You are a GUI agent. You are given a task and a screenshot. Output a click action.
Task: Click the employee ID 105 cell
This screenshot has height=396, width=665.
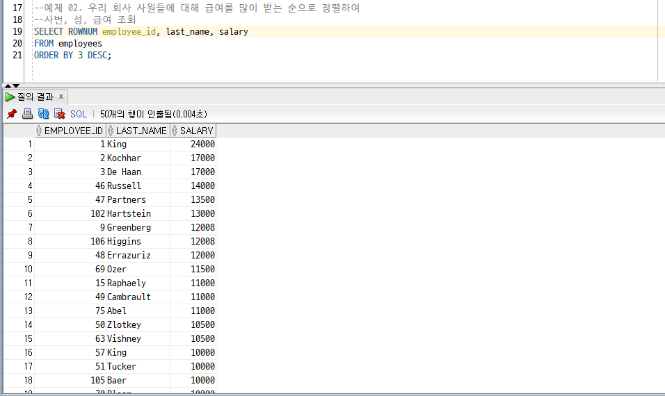pos(70,380)
